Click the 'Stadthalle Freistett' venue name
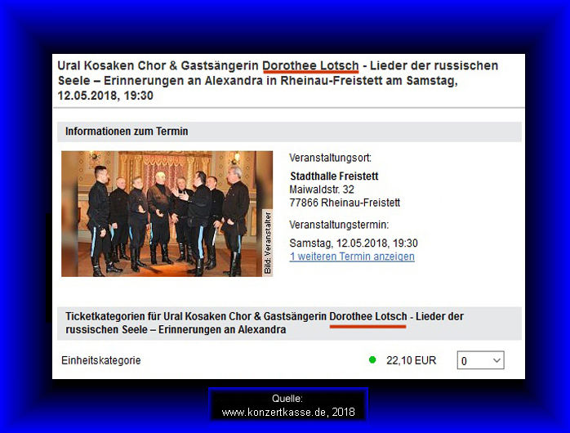The height and width of the screenshot is (433, 570). pyautogui.click(x=334, y=176)
